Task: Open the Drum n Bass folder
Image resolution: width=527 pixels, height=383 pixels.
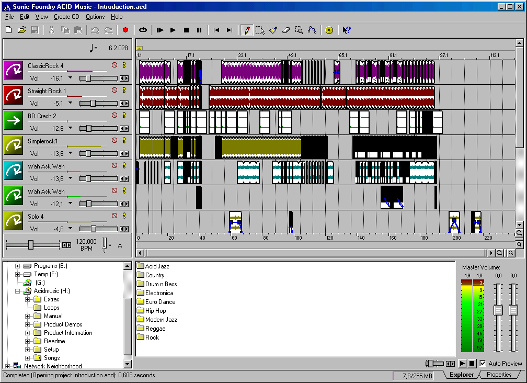Action: pos(161,284)
